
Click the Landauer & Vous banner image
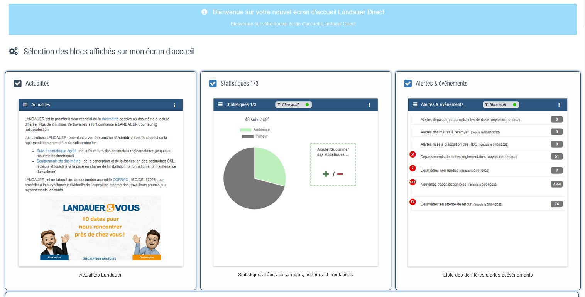(100, 228)
